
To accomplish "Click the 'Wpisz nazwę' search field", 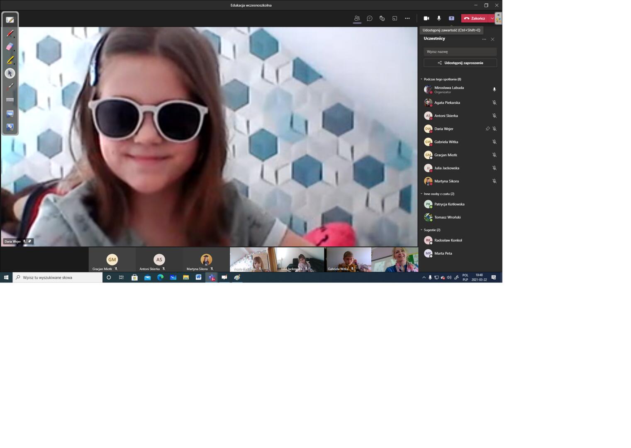I will 460,51.
